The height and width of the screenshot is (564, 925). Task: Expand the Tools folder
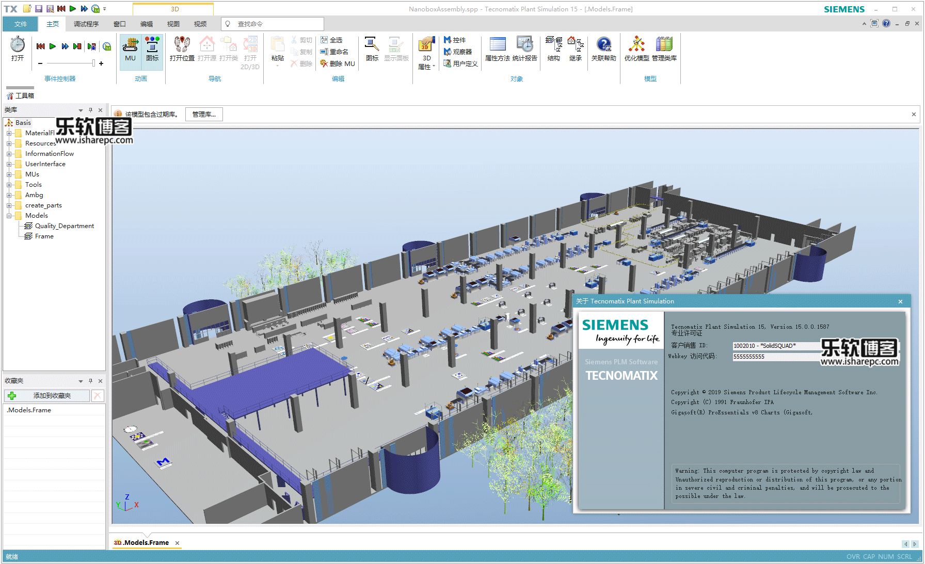tap(9, 185)
